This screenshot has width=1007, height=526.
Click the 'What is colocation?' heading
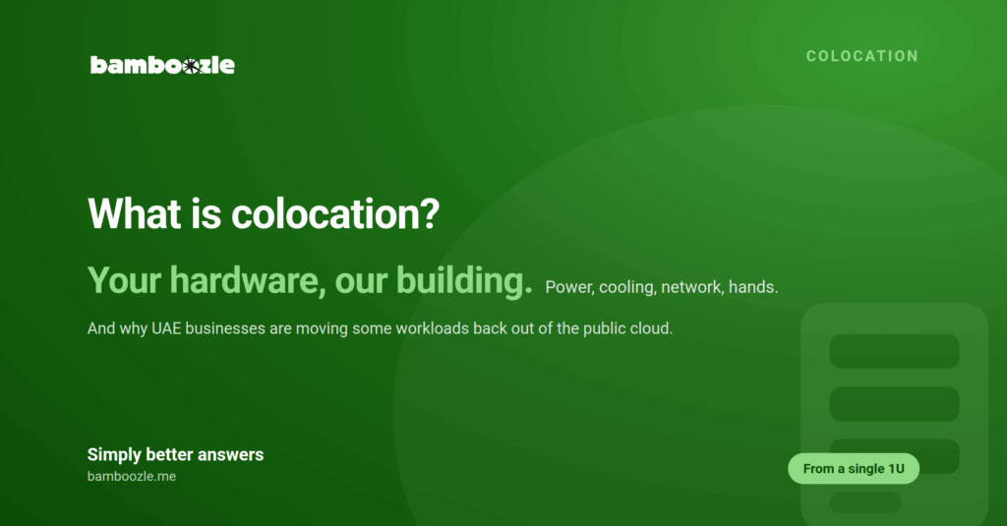(264, 213)
